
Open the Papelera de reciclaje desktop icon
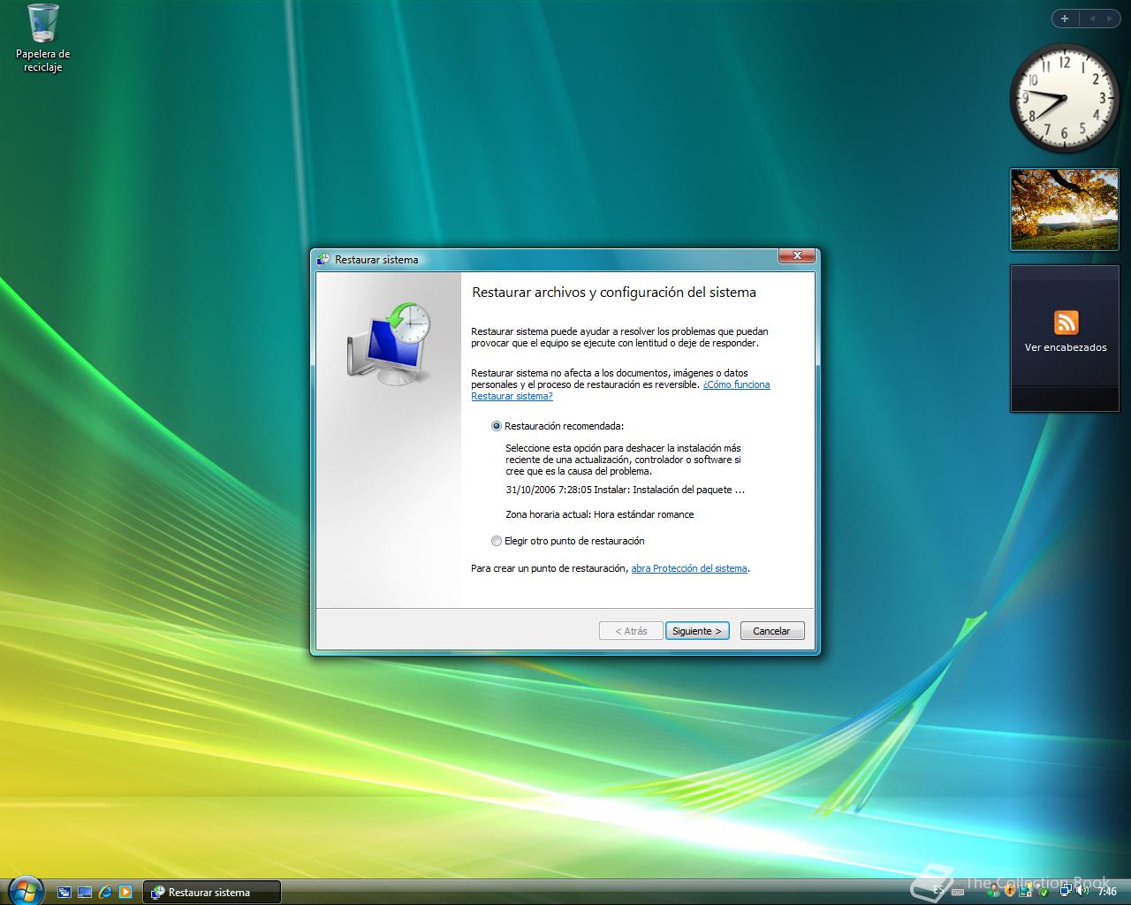click(42, 38)
